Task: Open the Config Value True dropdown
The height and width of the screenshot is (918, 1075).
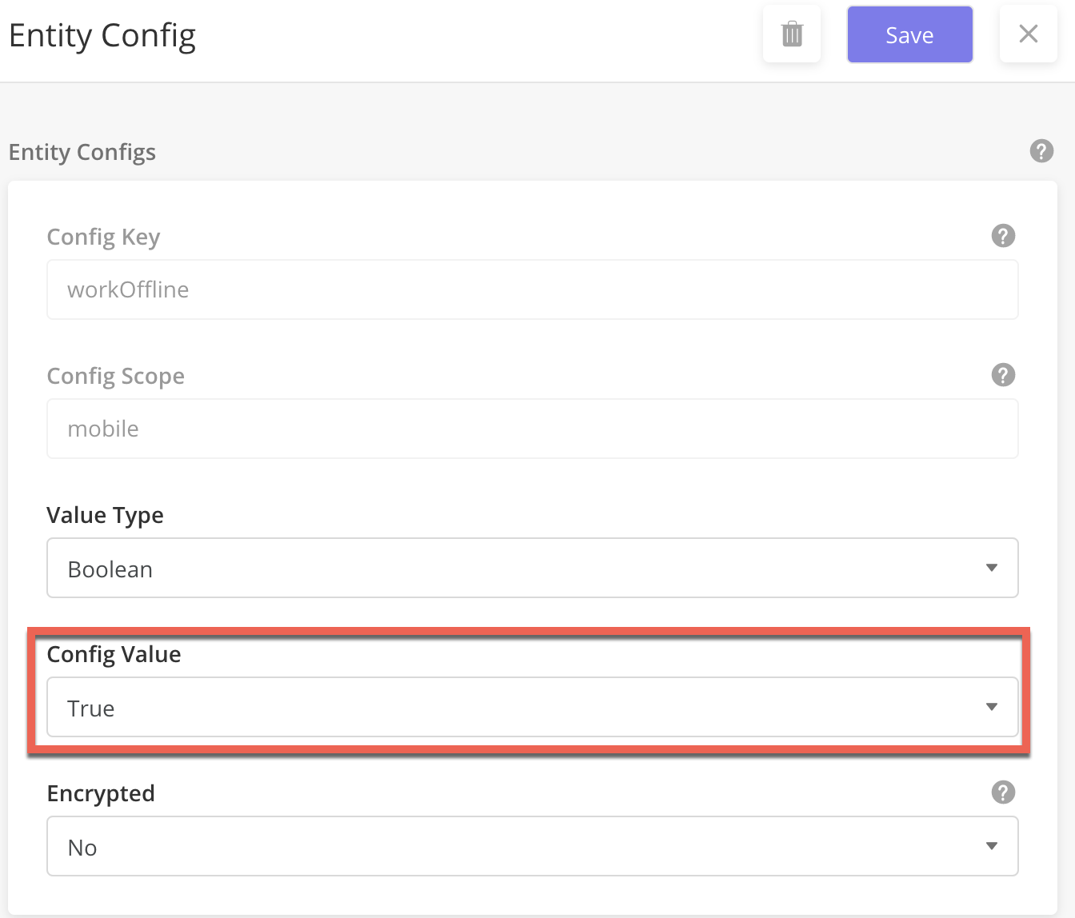Action: click(533, 707)
